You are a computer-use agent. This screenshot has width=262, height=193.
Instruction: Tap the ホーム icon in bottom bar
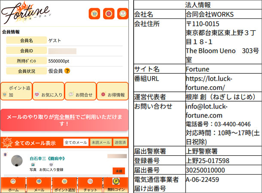click(x=13, y=181)
